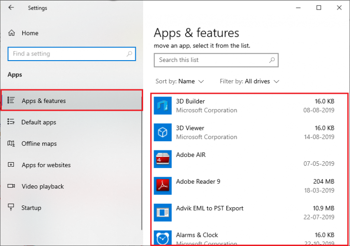
Task: Click the Apps sidebar section heading
Action: [x=15, y=75]
